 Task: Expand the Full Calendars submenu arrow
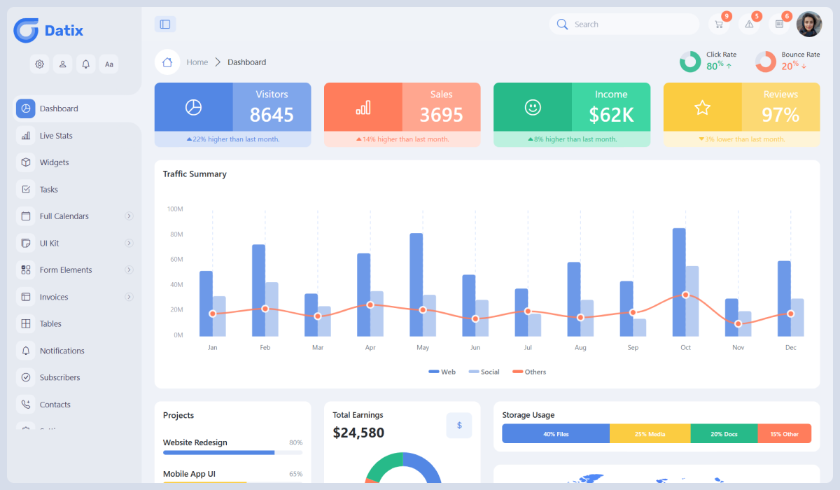click(x=129, y=216)
